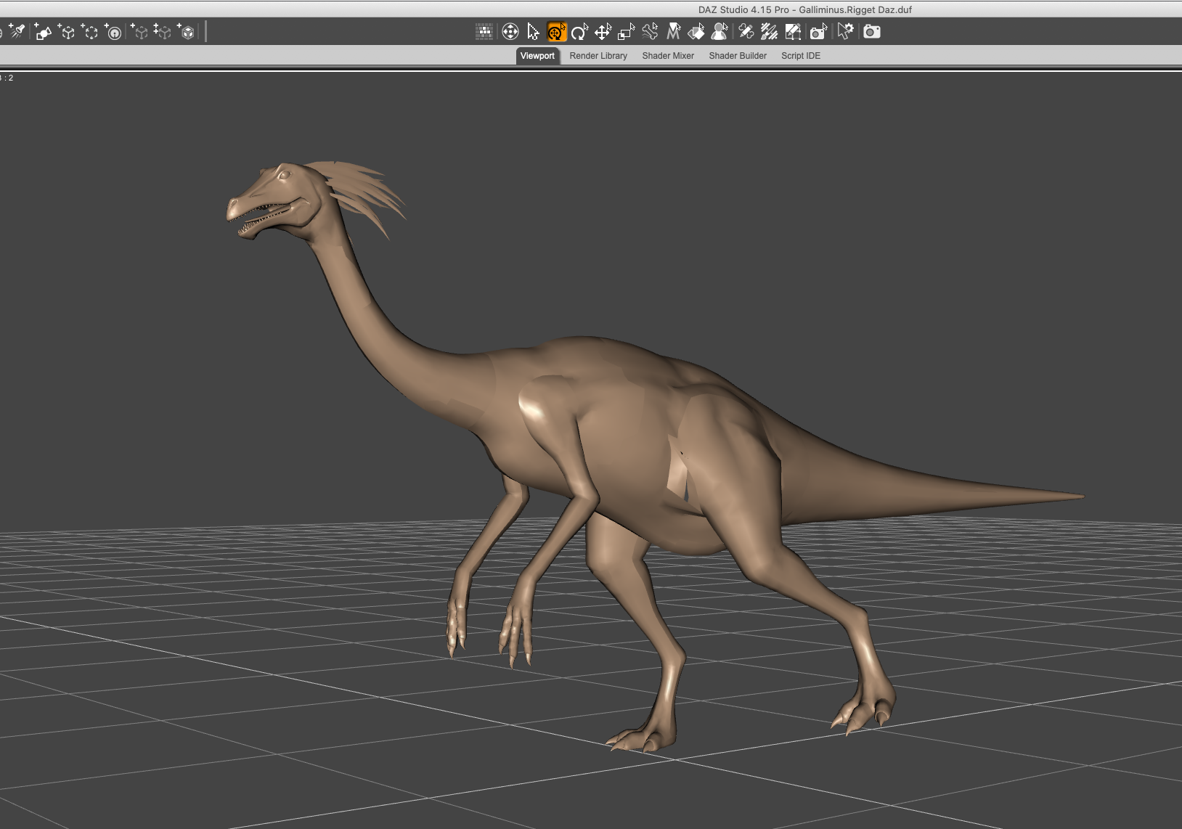1182x829 pixels.
Task: Select the ActivePose bone tool
Action: [x=650, y=32]
